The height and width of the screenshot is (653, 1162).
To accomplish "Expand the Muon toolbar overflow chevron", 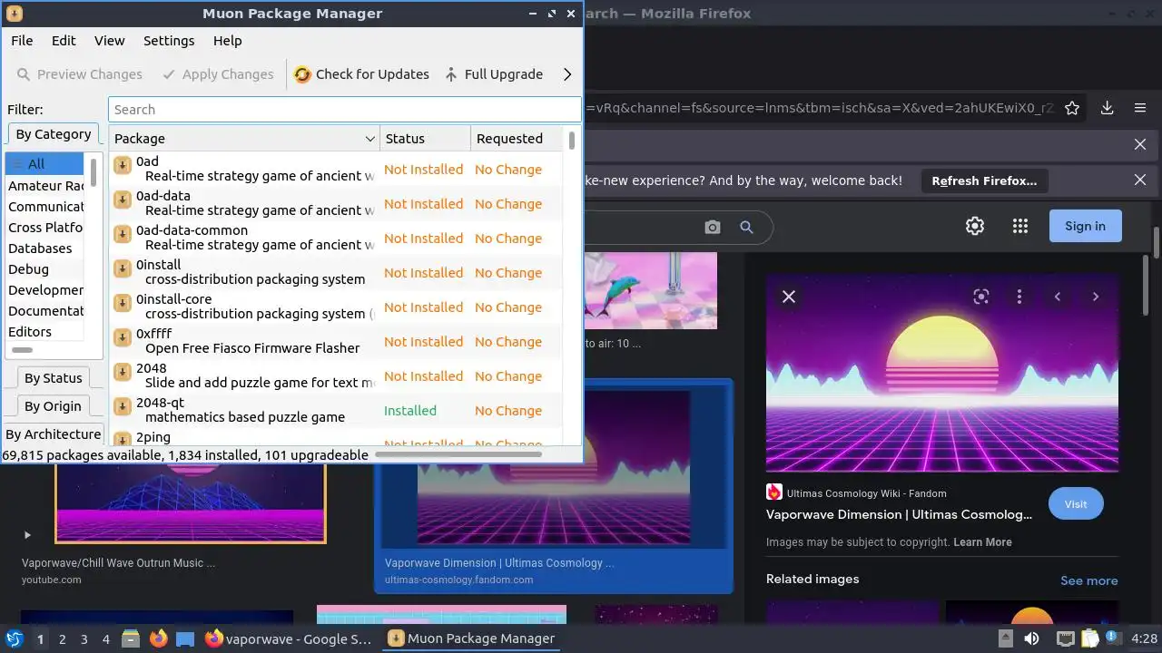I will (567, 74).
